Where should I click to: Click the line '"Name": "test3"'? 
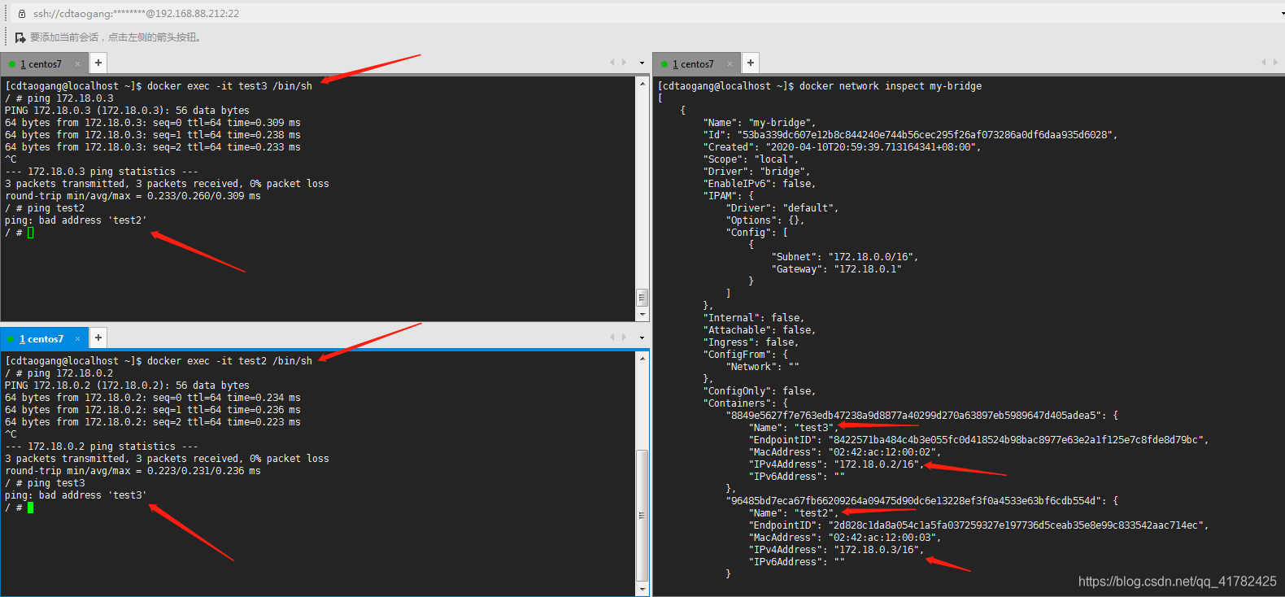click(793, 428)
